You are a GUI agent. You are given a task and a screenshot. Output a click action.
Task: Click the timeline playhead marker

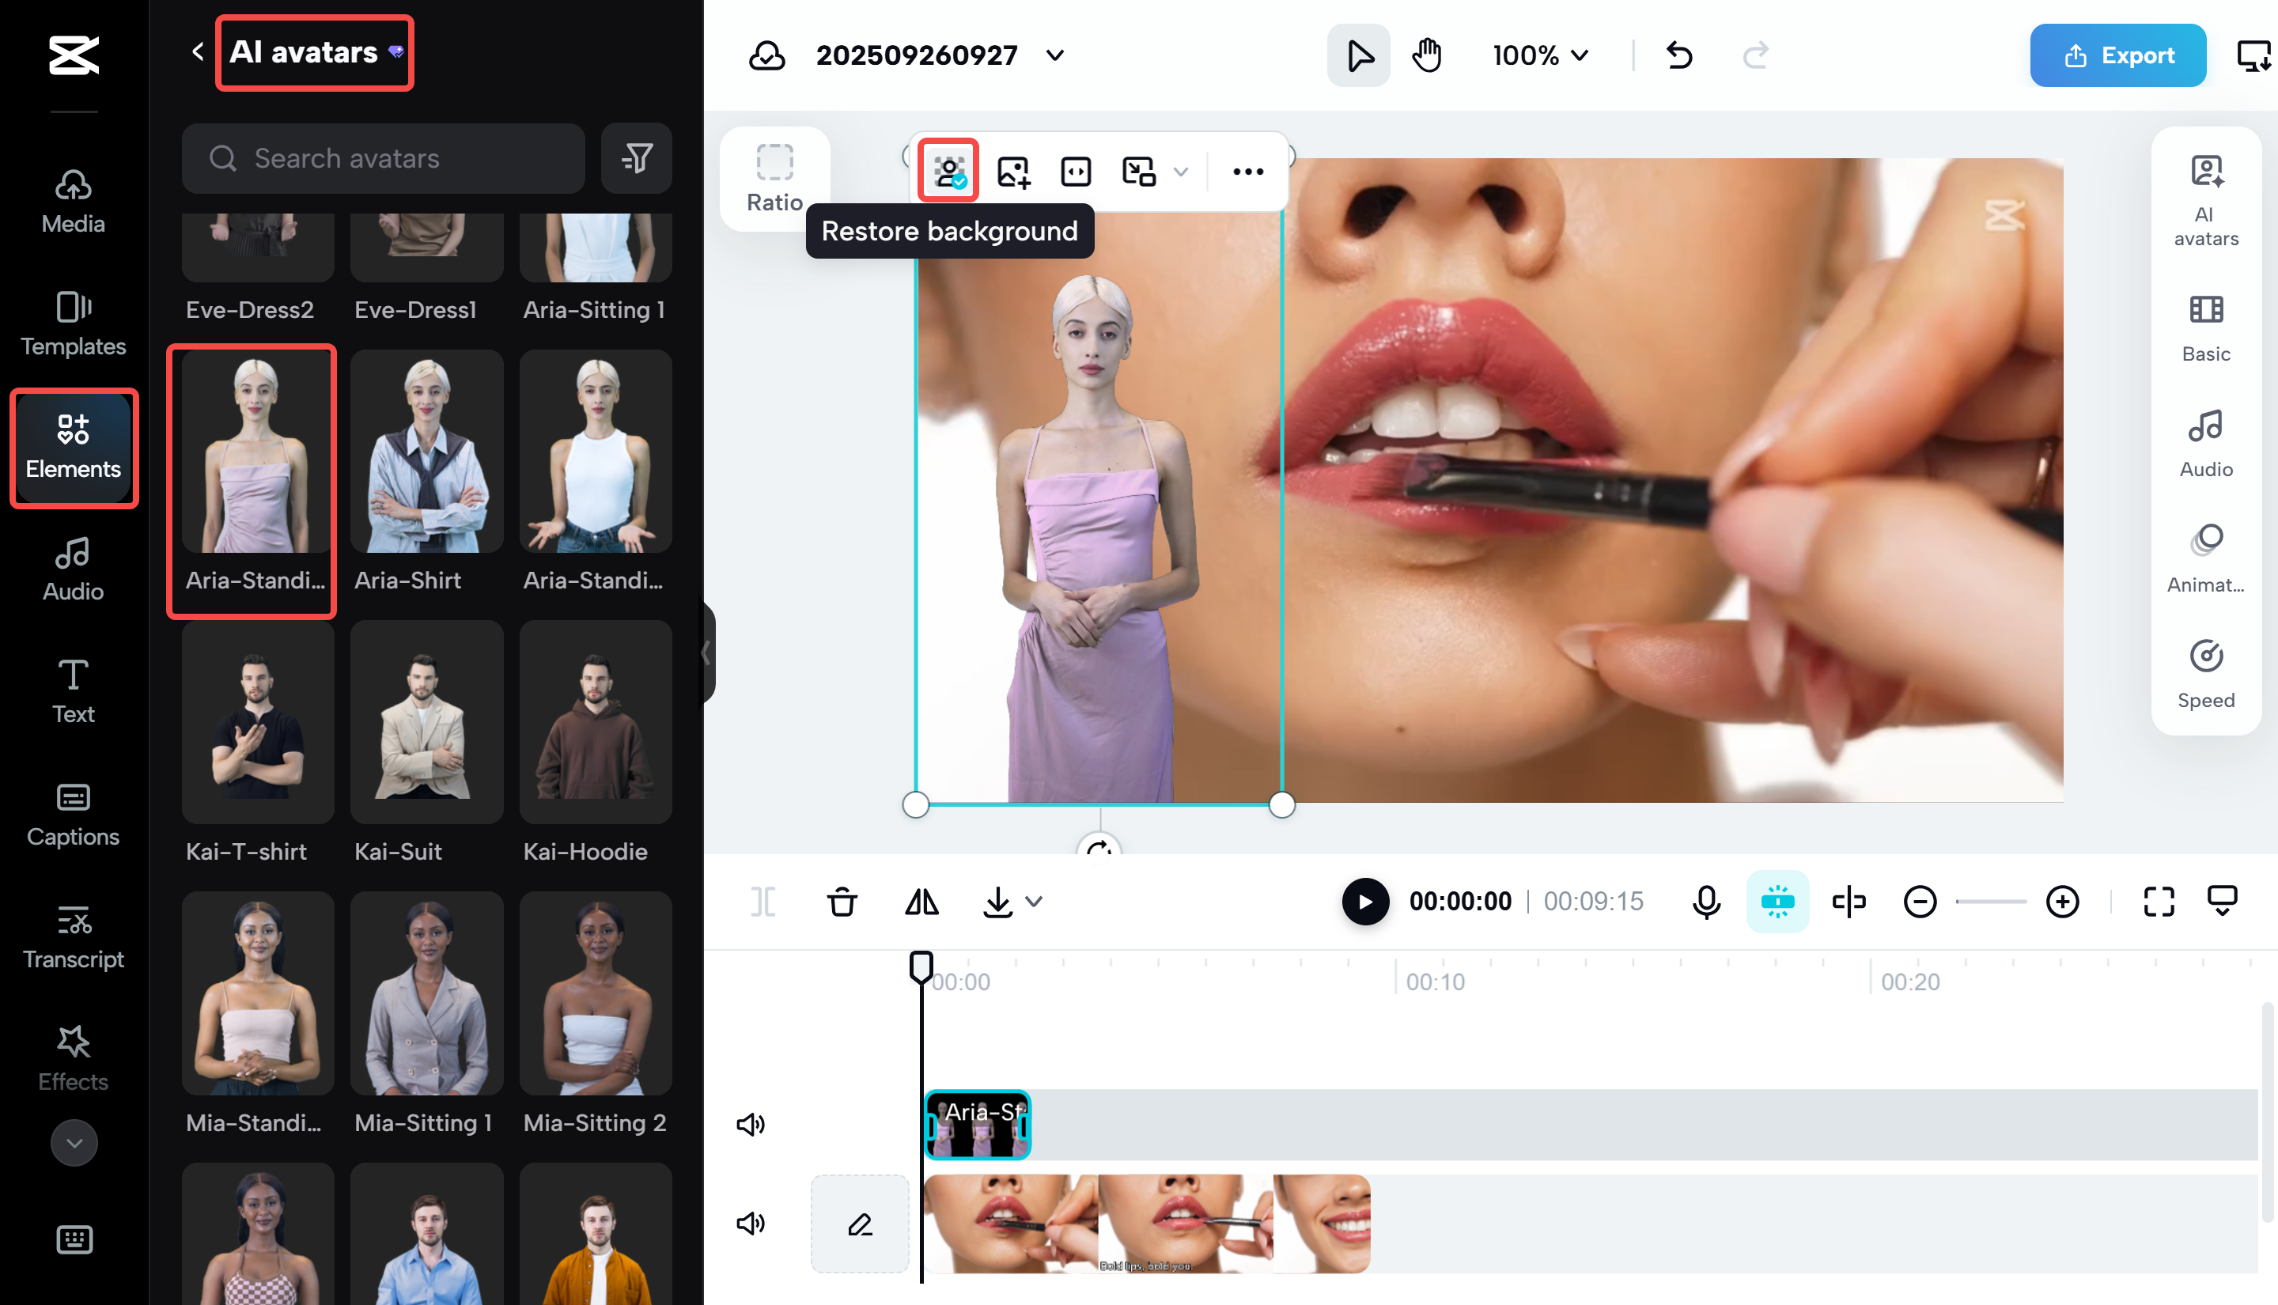pyautogui.click(x=921, y=968)
